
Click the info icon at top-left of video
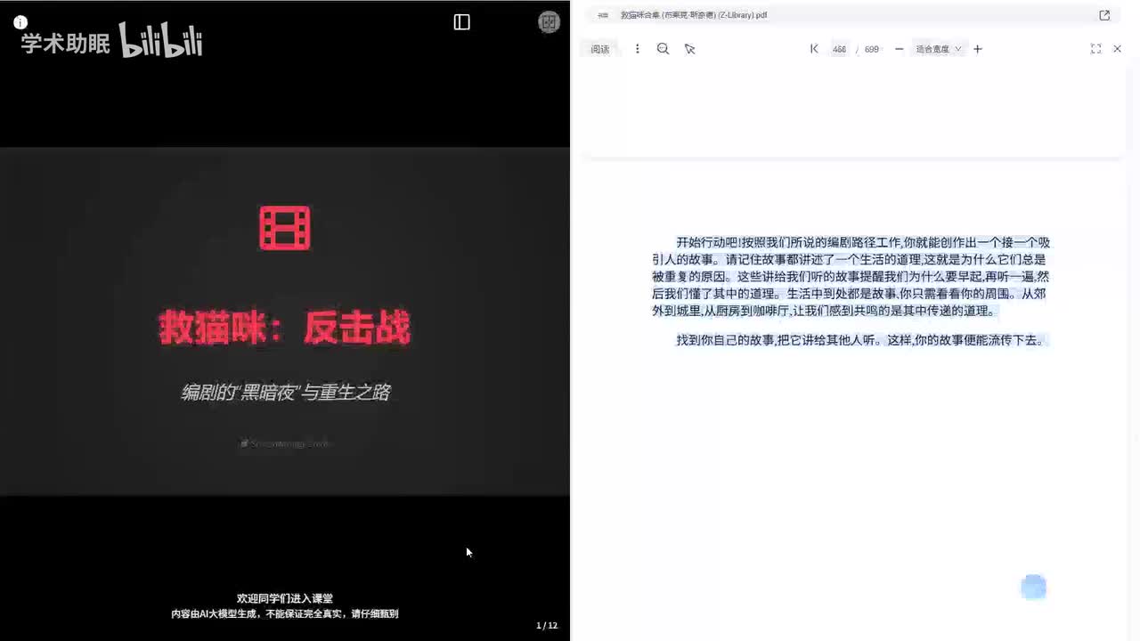pyautogui.click(x=20, y=22)
